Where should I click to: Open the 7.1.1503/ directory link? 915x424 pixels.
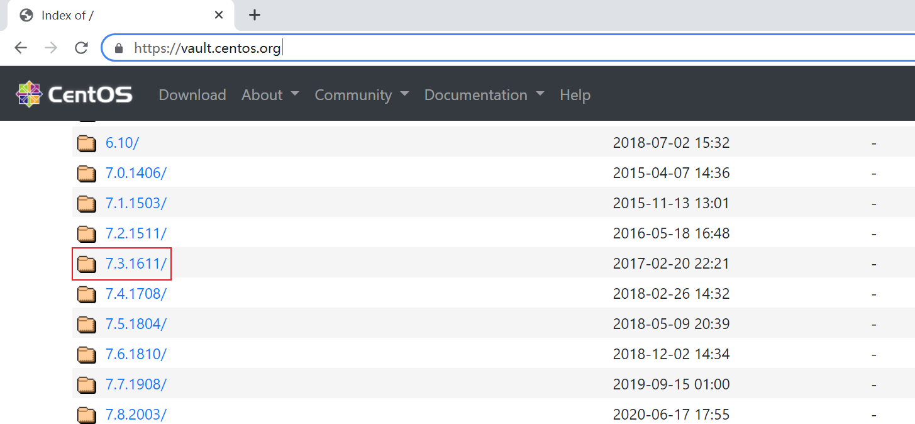136,203
